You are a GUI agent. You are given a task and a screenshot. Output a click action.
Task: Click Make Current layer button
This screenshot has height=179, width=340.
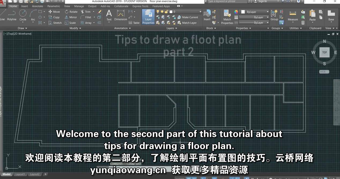[188, 17]
